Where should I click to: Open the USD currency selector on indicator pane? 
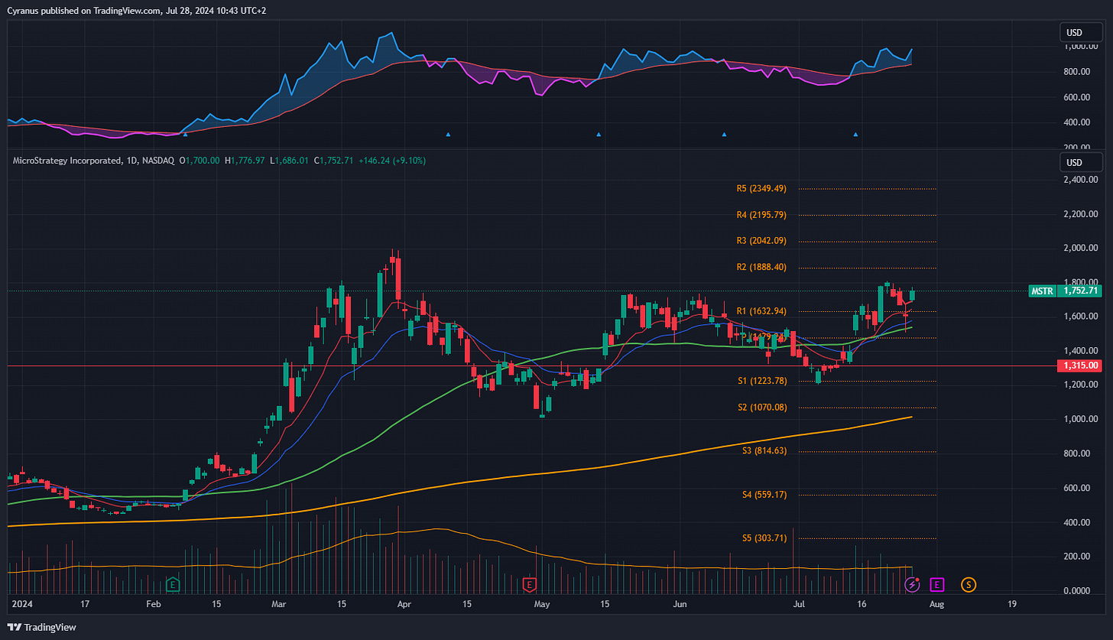point(1080,33)
